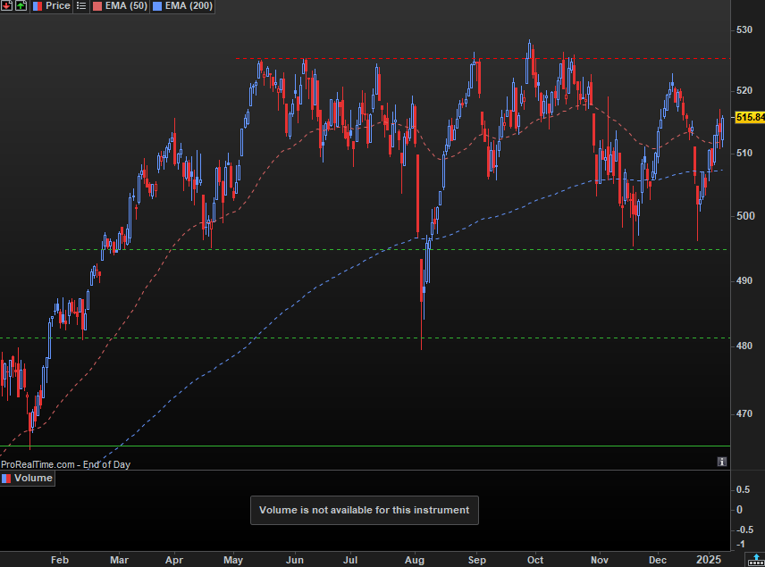
Task: Click the ProRealTime.com - End of Day text
Action: point(65,464)
